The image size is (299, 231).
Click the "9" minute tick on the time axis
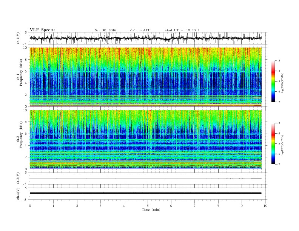[x=242, y=206]
